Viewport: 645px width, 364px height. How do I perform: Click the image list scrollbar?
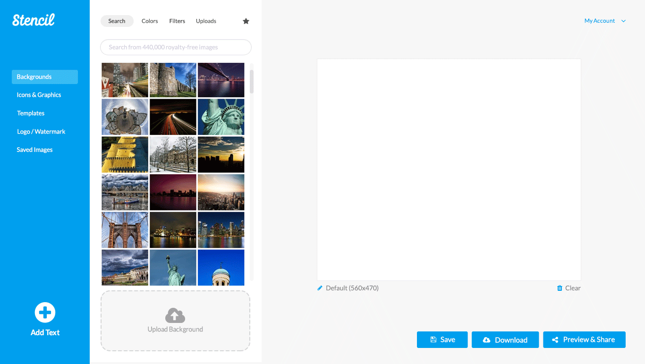click(x=252, y=81)
